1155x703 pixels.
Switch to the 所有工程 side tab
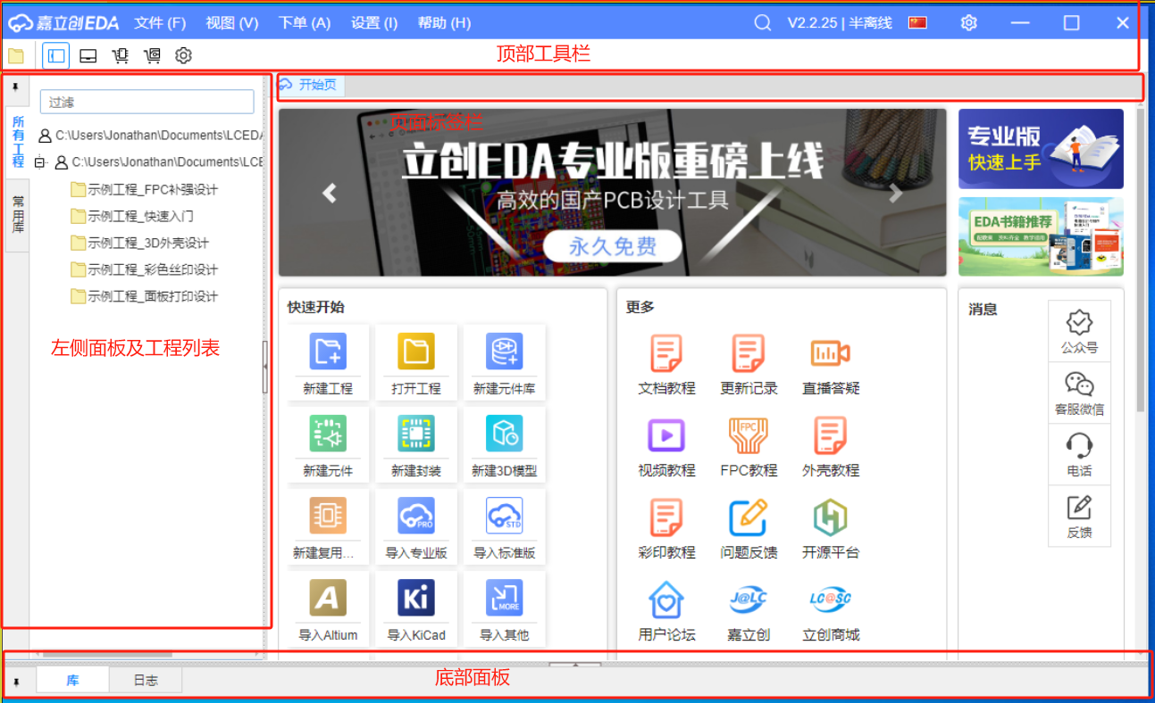(18, 142)
